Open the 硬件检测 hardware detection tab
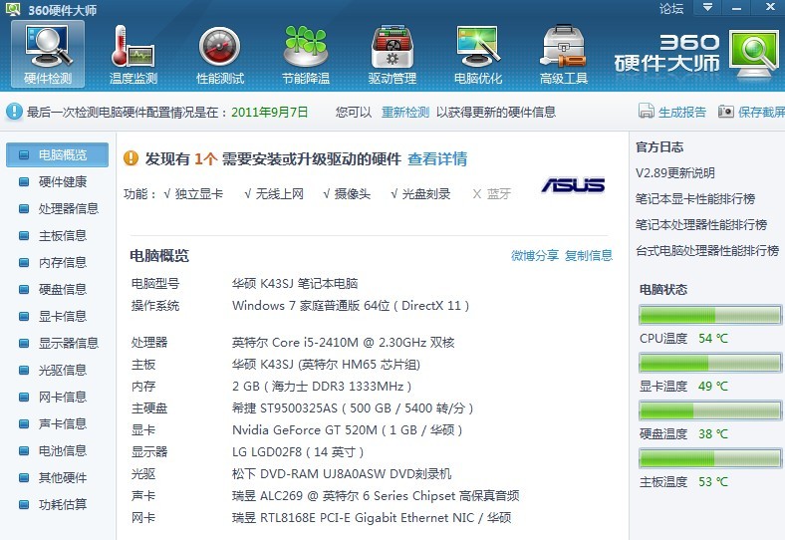 point(48,53)
